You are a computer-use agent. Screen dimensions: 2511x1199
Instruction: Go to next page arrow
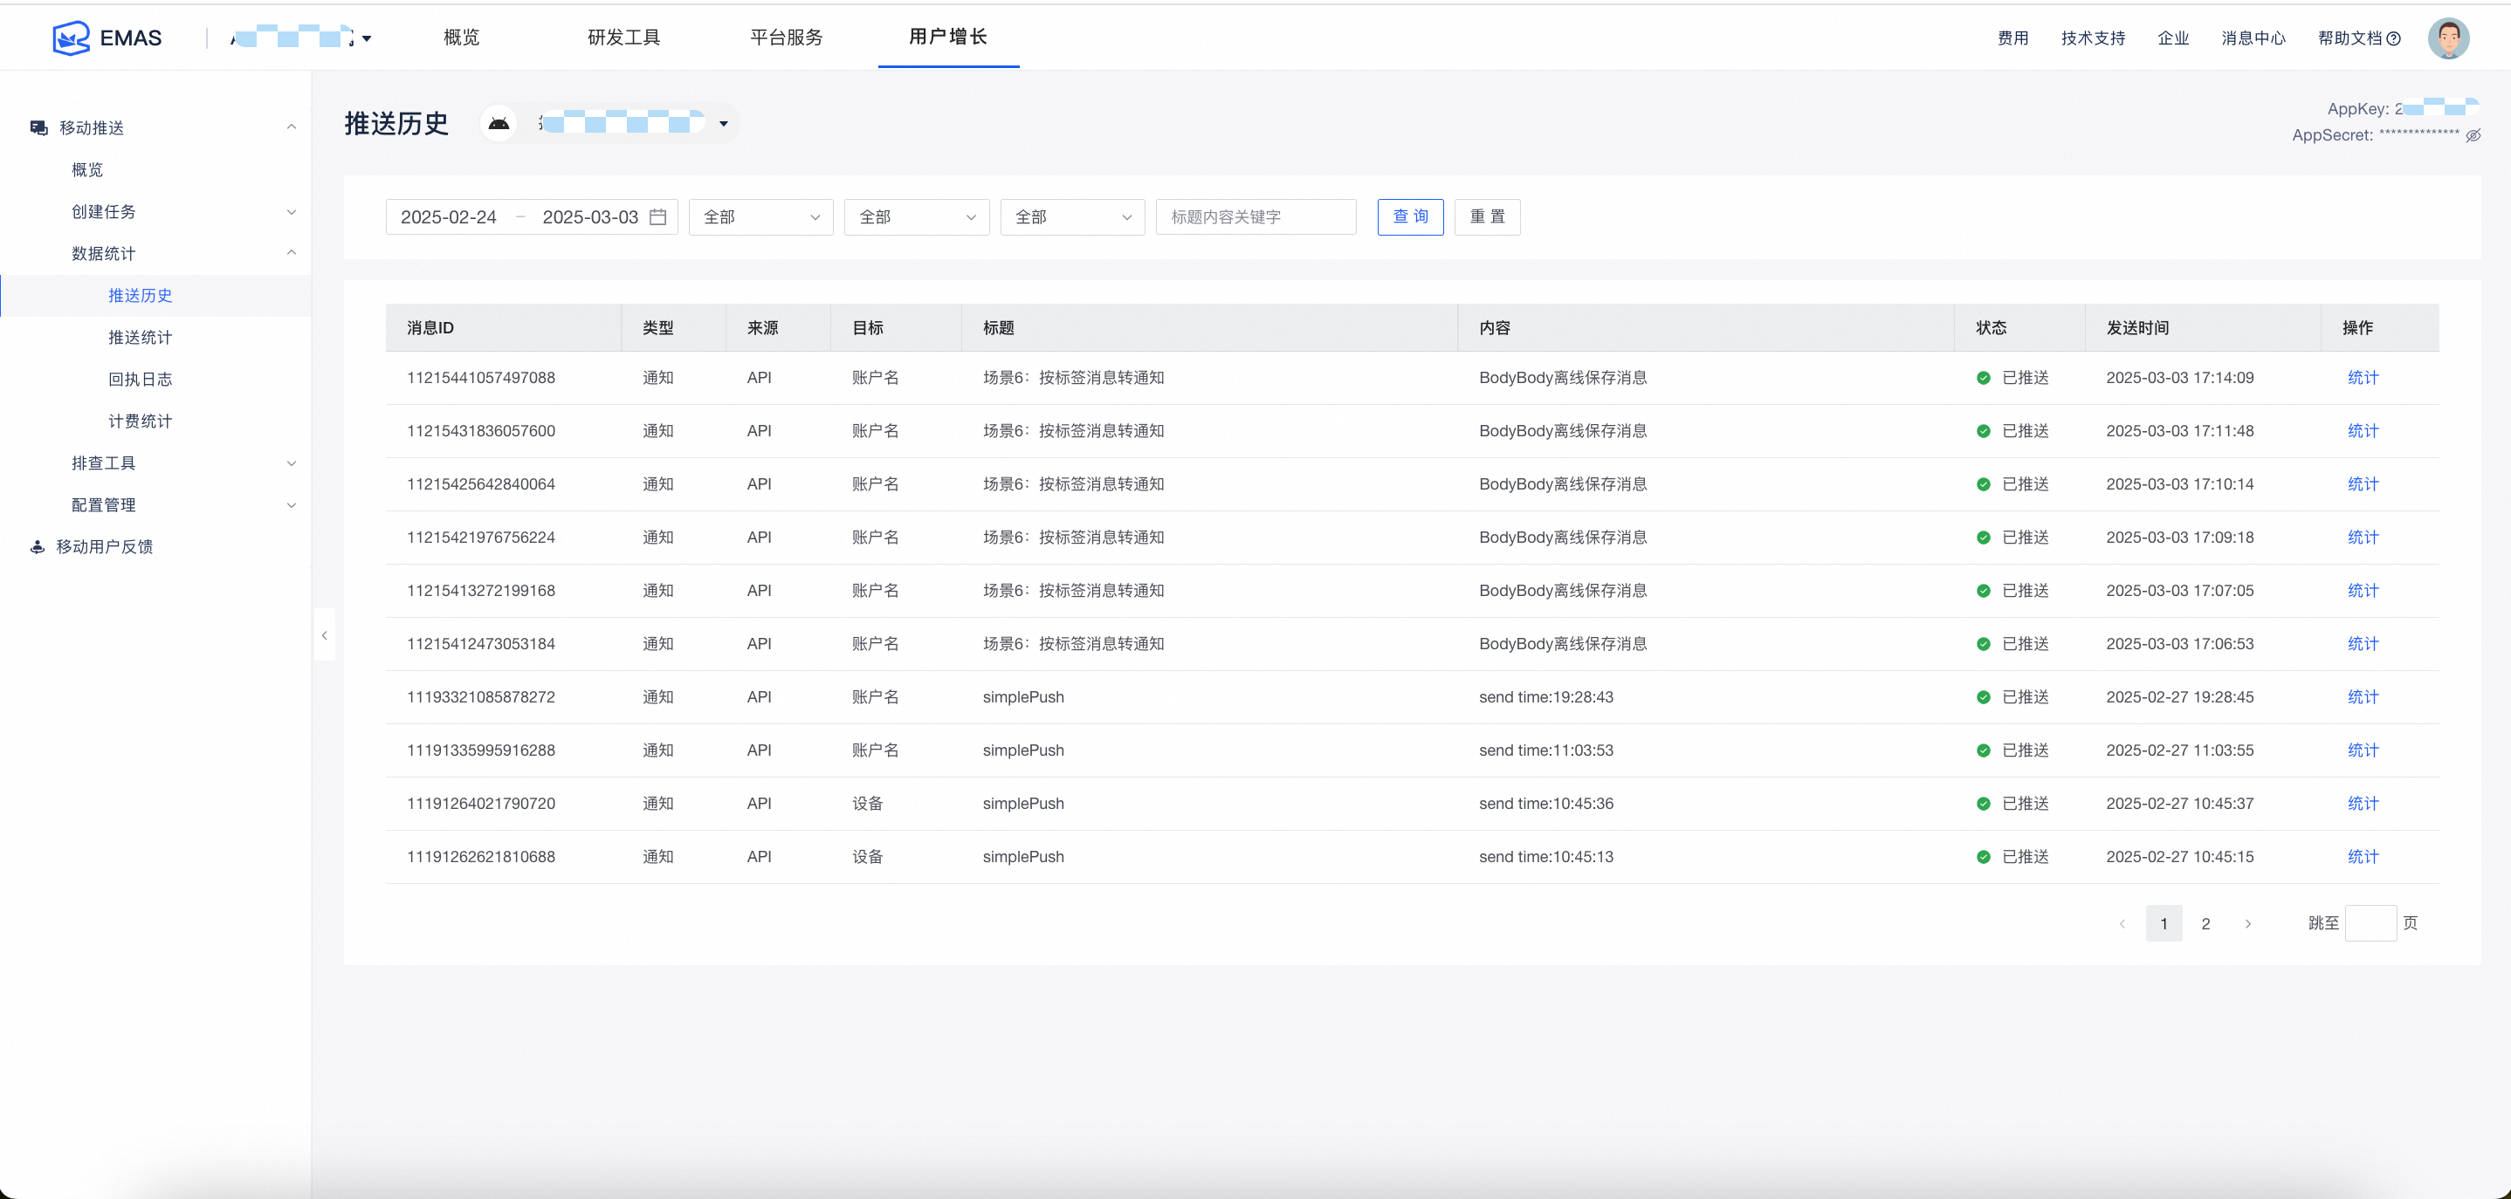coord(2248,923)
